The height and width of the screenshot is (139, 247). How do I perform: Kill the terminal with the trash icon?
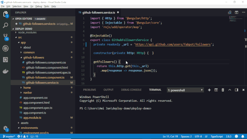(223, 90)
